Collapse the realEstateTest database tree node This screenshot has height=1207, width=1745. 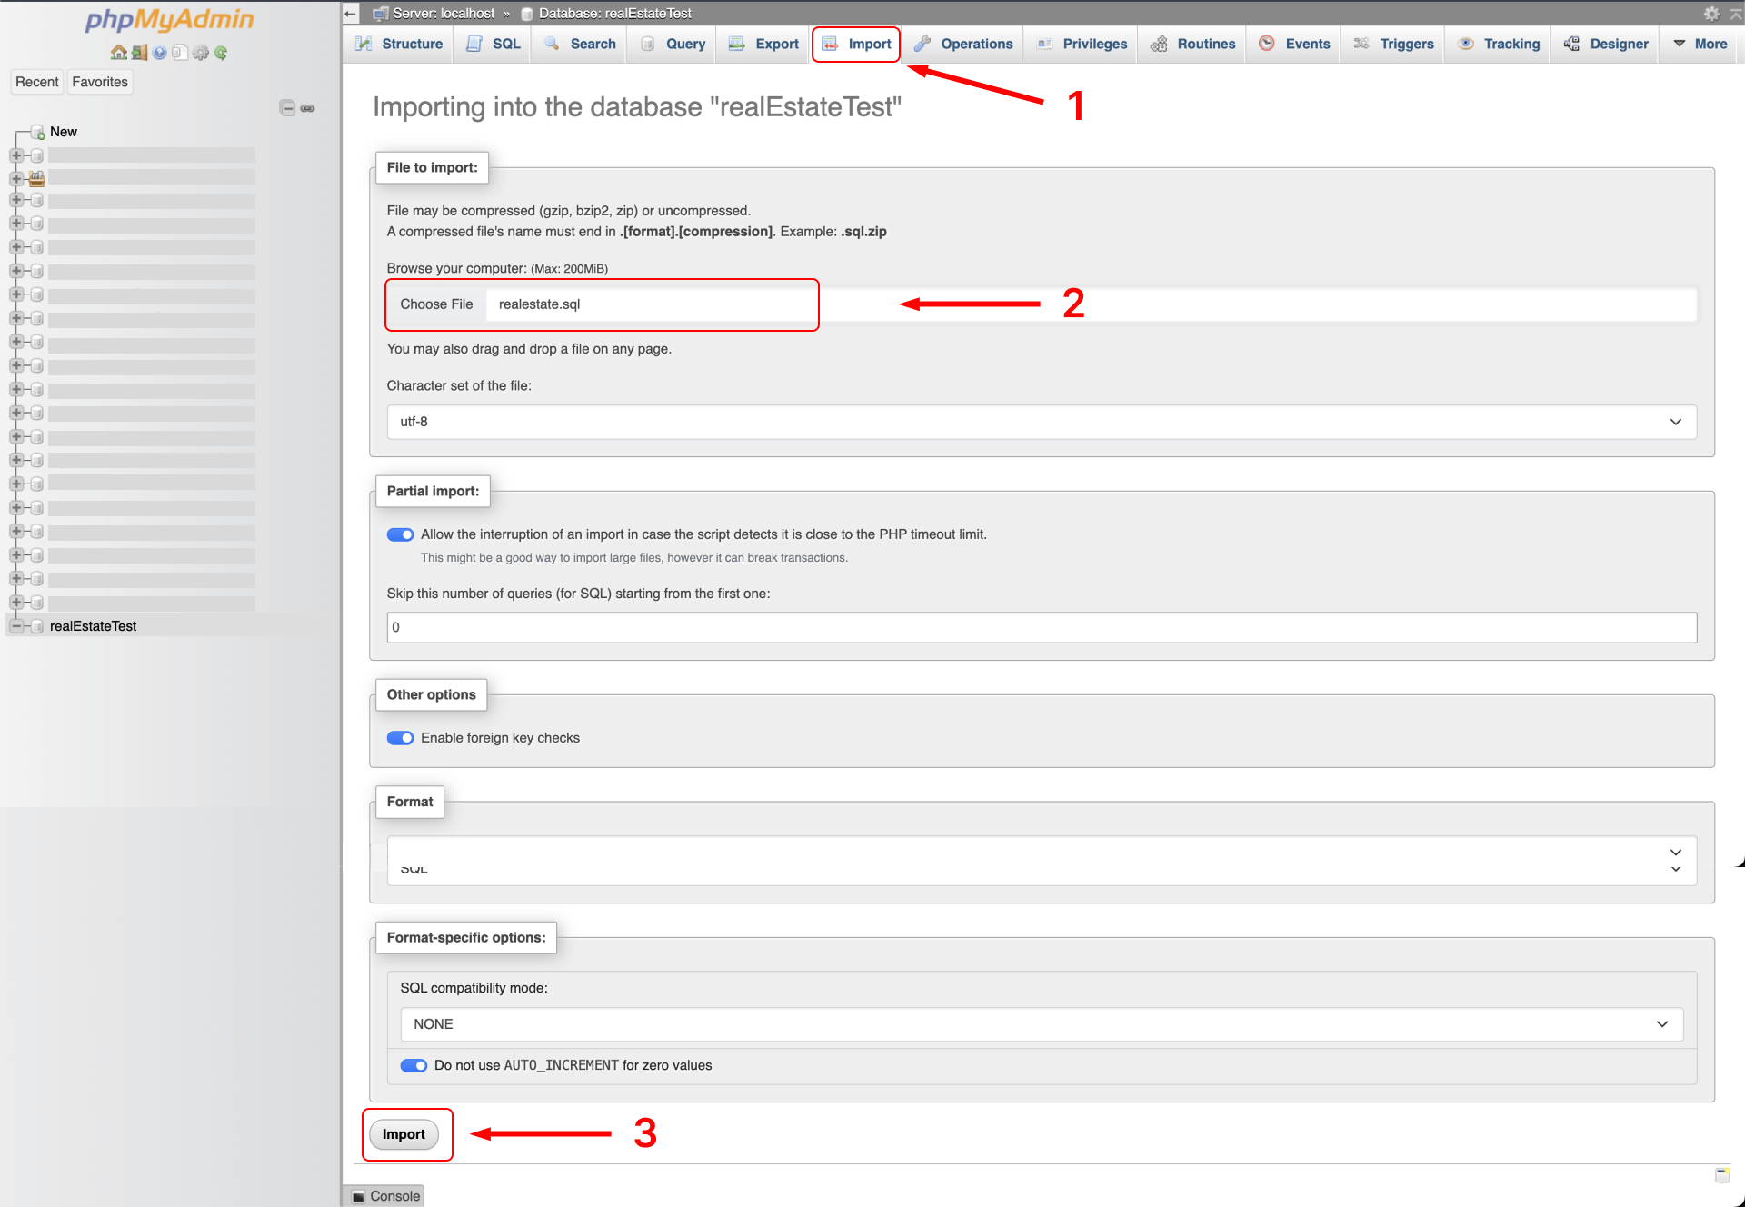(16, 626)
